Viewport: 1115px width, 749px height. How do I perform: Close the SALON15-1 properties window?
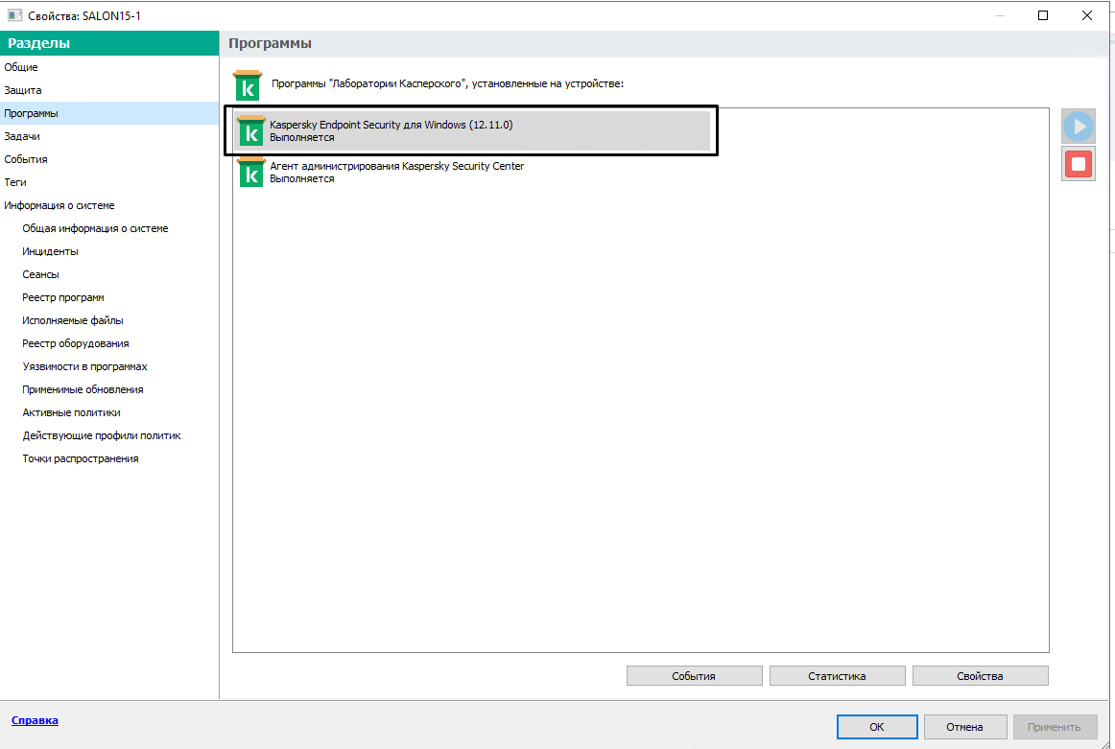point(1087,15)
